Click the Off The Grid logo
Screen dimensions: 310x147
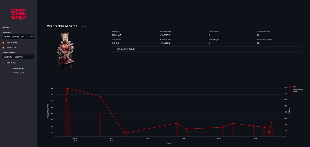(19, 14)
